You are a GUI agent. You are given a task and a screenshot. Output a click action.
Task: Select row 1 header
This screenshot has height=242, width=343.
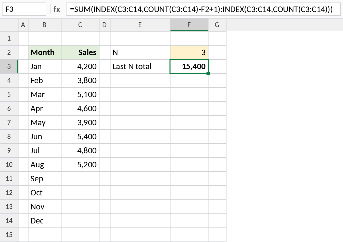pos(9,38)
